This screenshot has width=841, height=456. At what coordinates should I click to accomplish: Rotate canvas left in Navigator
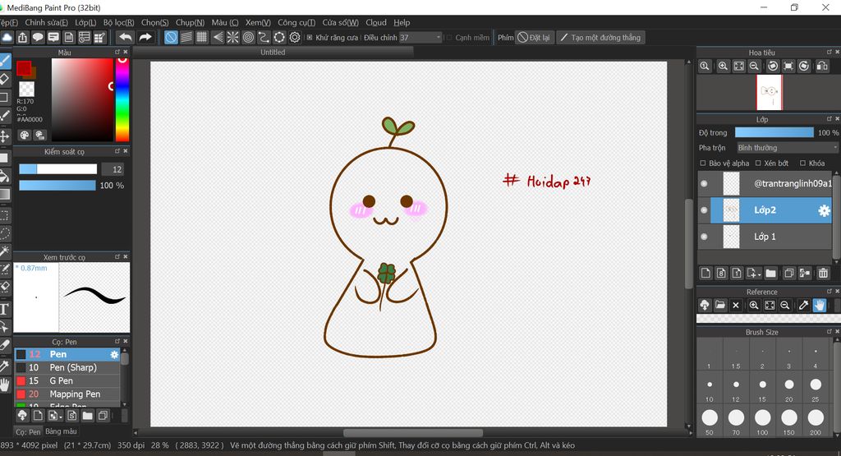pos(773,66)
